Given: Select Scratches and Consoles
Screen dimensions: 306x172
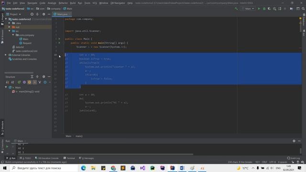Looking at the screenshot, I should [x=22, y=59].
